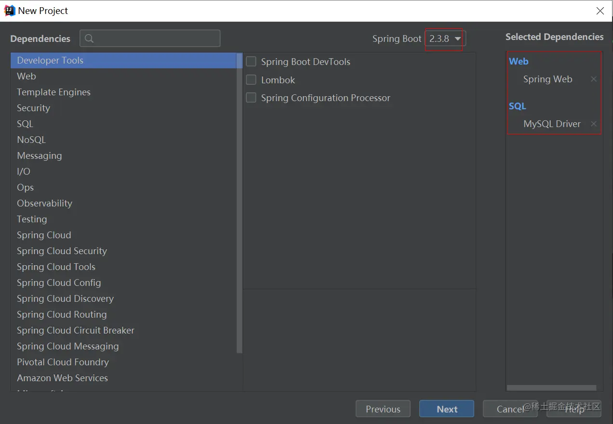Viewport: 613px width, 424px height.
Task: Click the Next button
Action: 447,409
